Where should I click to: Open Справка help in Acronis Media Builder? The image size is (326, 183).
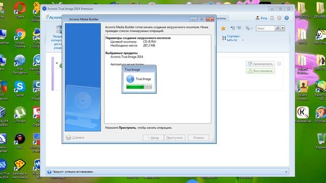coord(75,137)
